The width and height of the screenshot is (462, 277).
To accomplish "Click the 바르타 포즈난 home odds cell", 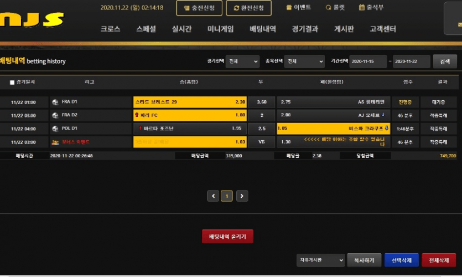I will 190,129.
